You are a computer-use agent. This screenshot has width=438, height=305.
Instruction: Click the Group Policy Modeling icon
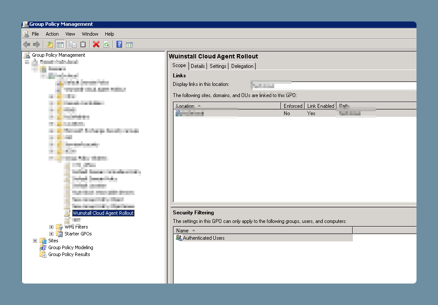tap(43, 247)
